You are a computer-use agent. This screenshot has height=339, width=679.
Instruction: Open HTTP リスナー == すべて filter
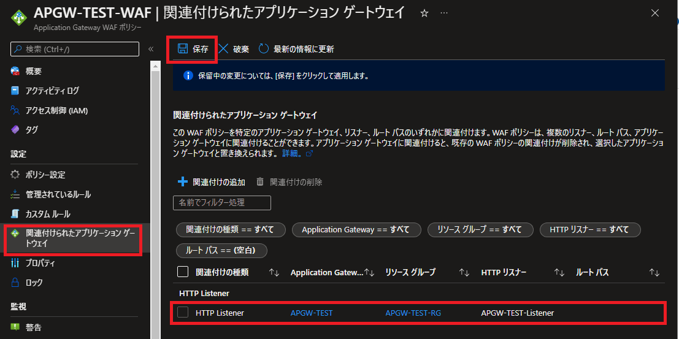pos(590,230)
